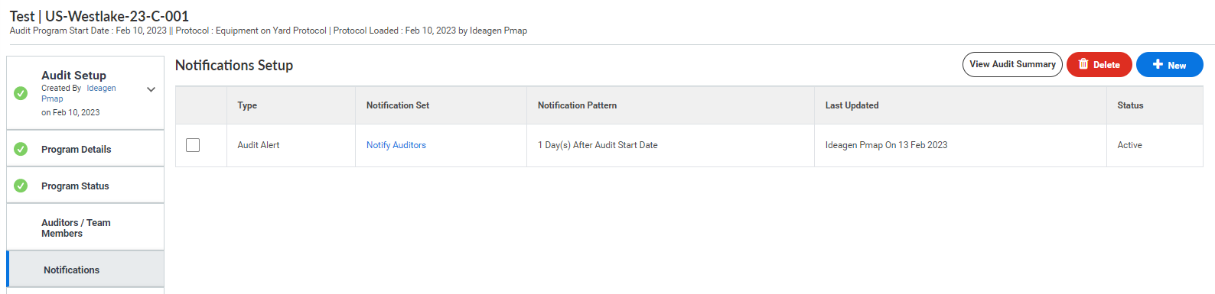This screenshot has width=1215, height=294.
Task: Create a New notification
Action: [x=1169, y=64]
